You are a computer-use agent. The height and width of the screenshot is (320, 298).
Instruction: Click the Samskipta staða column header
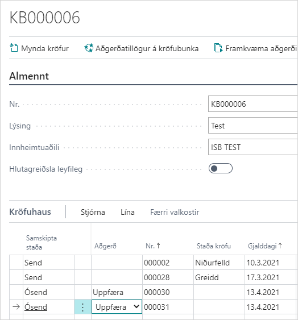[x=42, y=243]
